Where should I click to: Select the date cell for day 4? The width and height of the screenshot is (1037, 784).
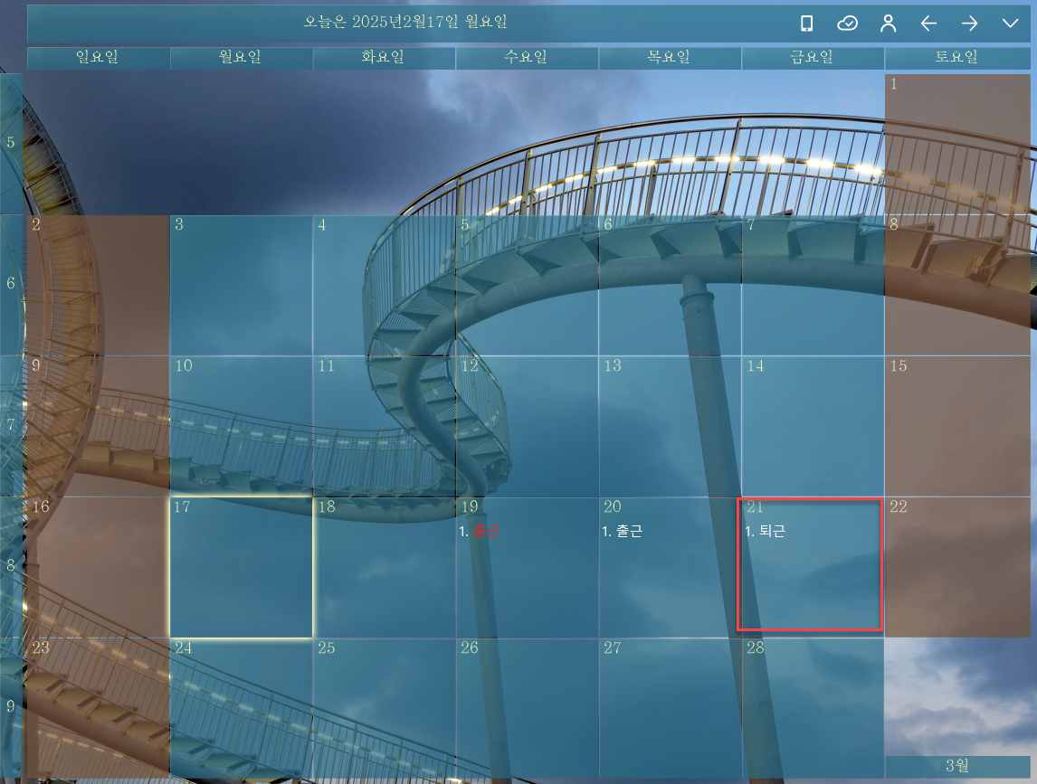(384, 285)
